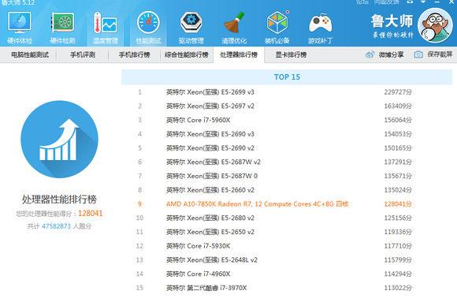Screen dimensions: 457x302
Task: Open the 装机必备 essential software cube icon
Action: [277, 28]
